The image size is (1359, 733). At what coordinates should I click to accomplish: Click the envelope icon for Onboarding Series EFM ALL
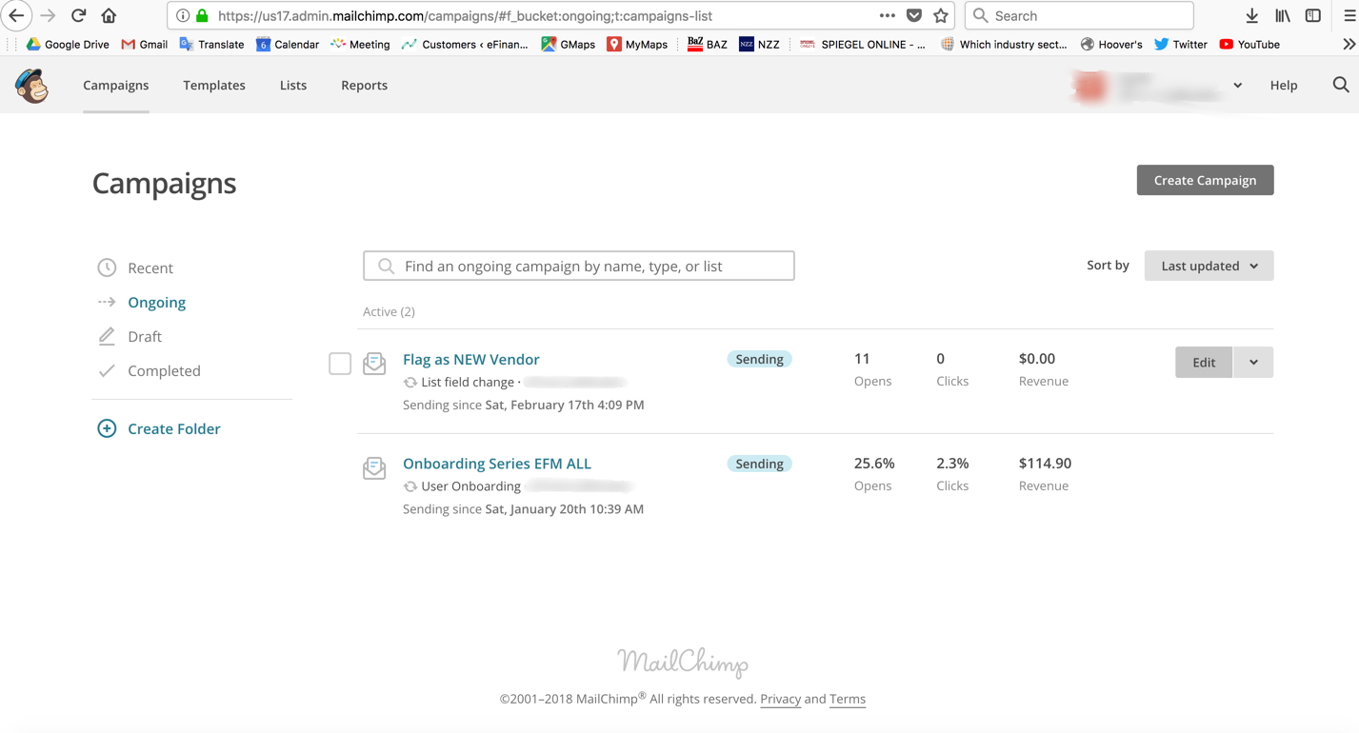(x=374, y=468)
